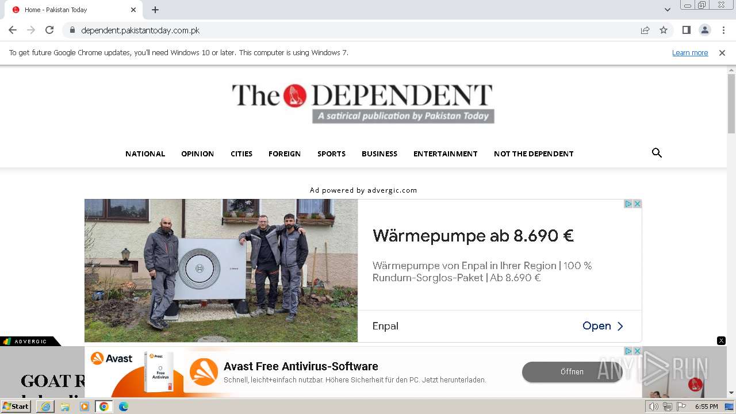
Task: Follow the Learn more link
Action: (690, 52)
